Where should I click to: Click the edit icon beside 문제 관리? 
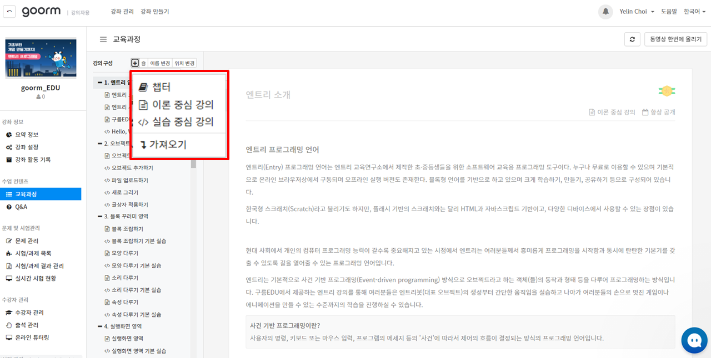click(x=9, y=241)
